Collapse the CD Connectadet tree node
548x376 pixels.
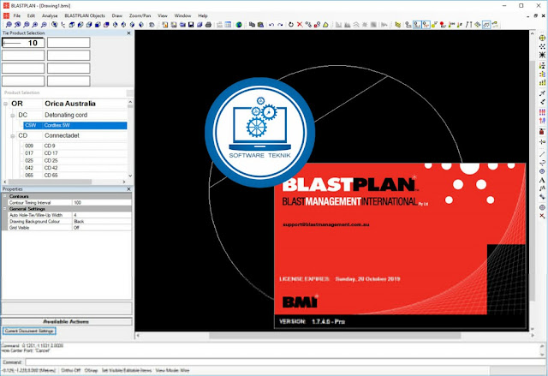13,136
